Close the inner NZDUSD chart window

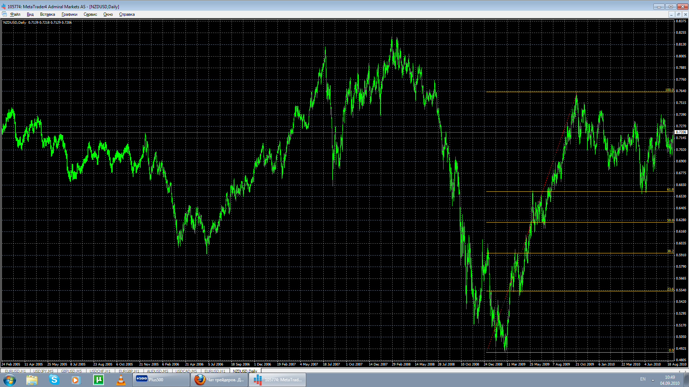pyautogui.click(x=685, y=14)
